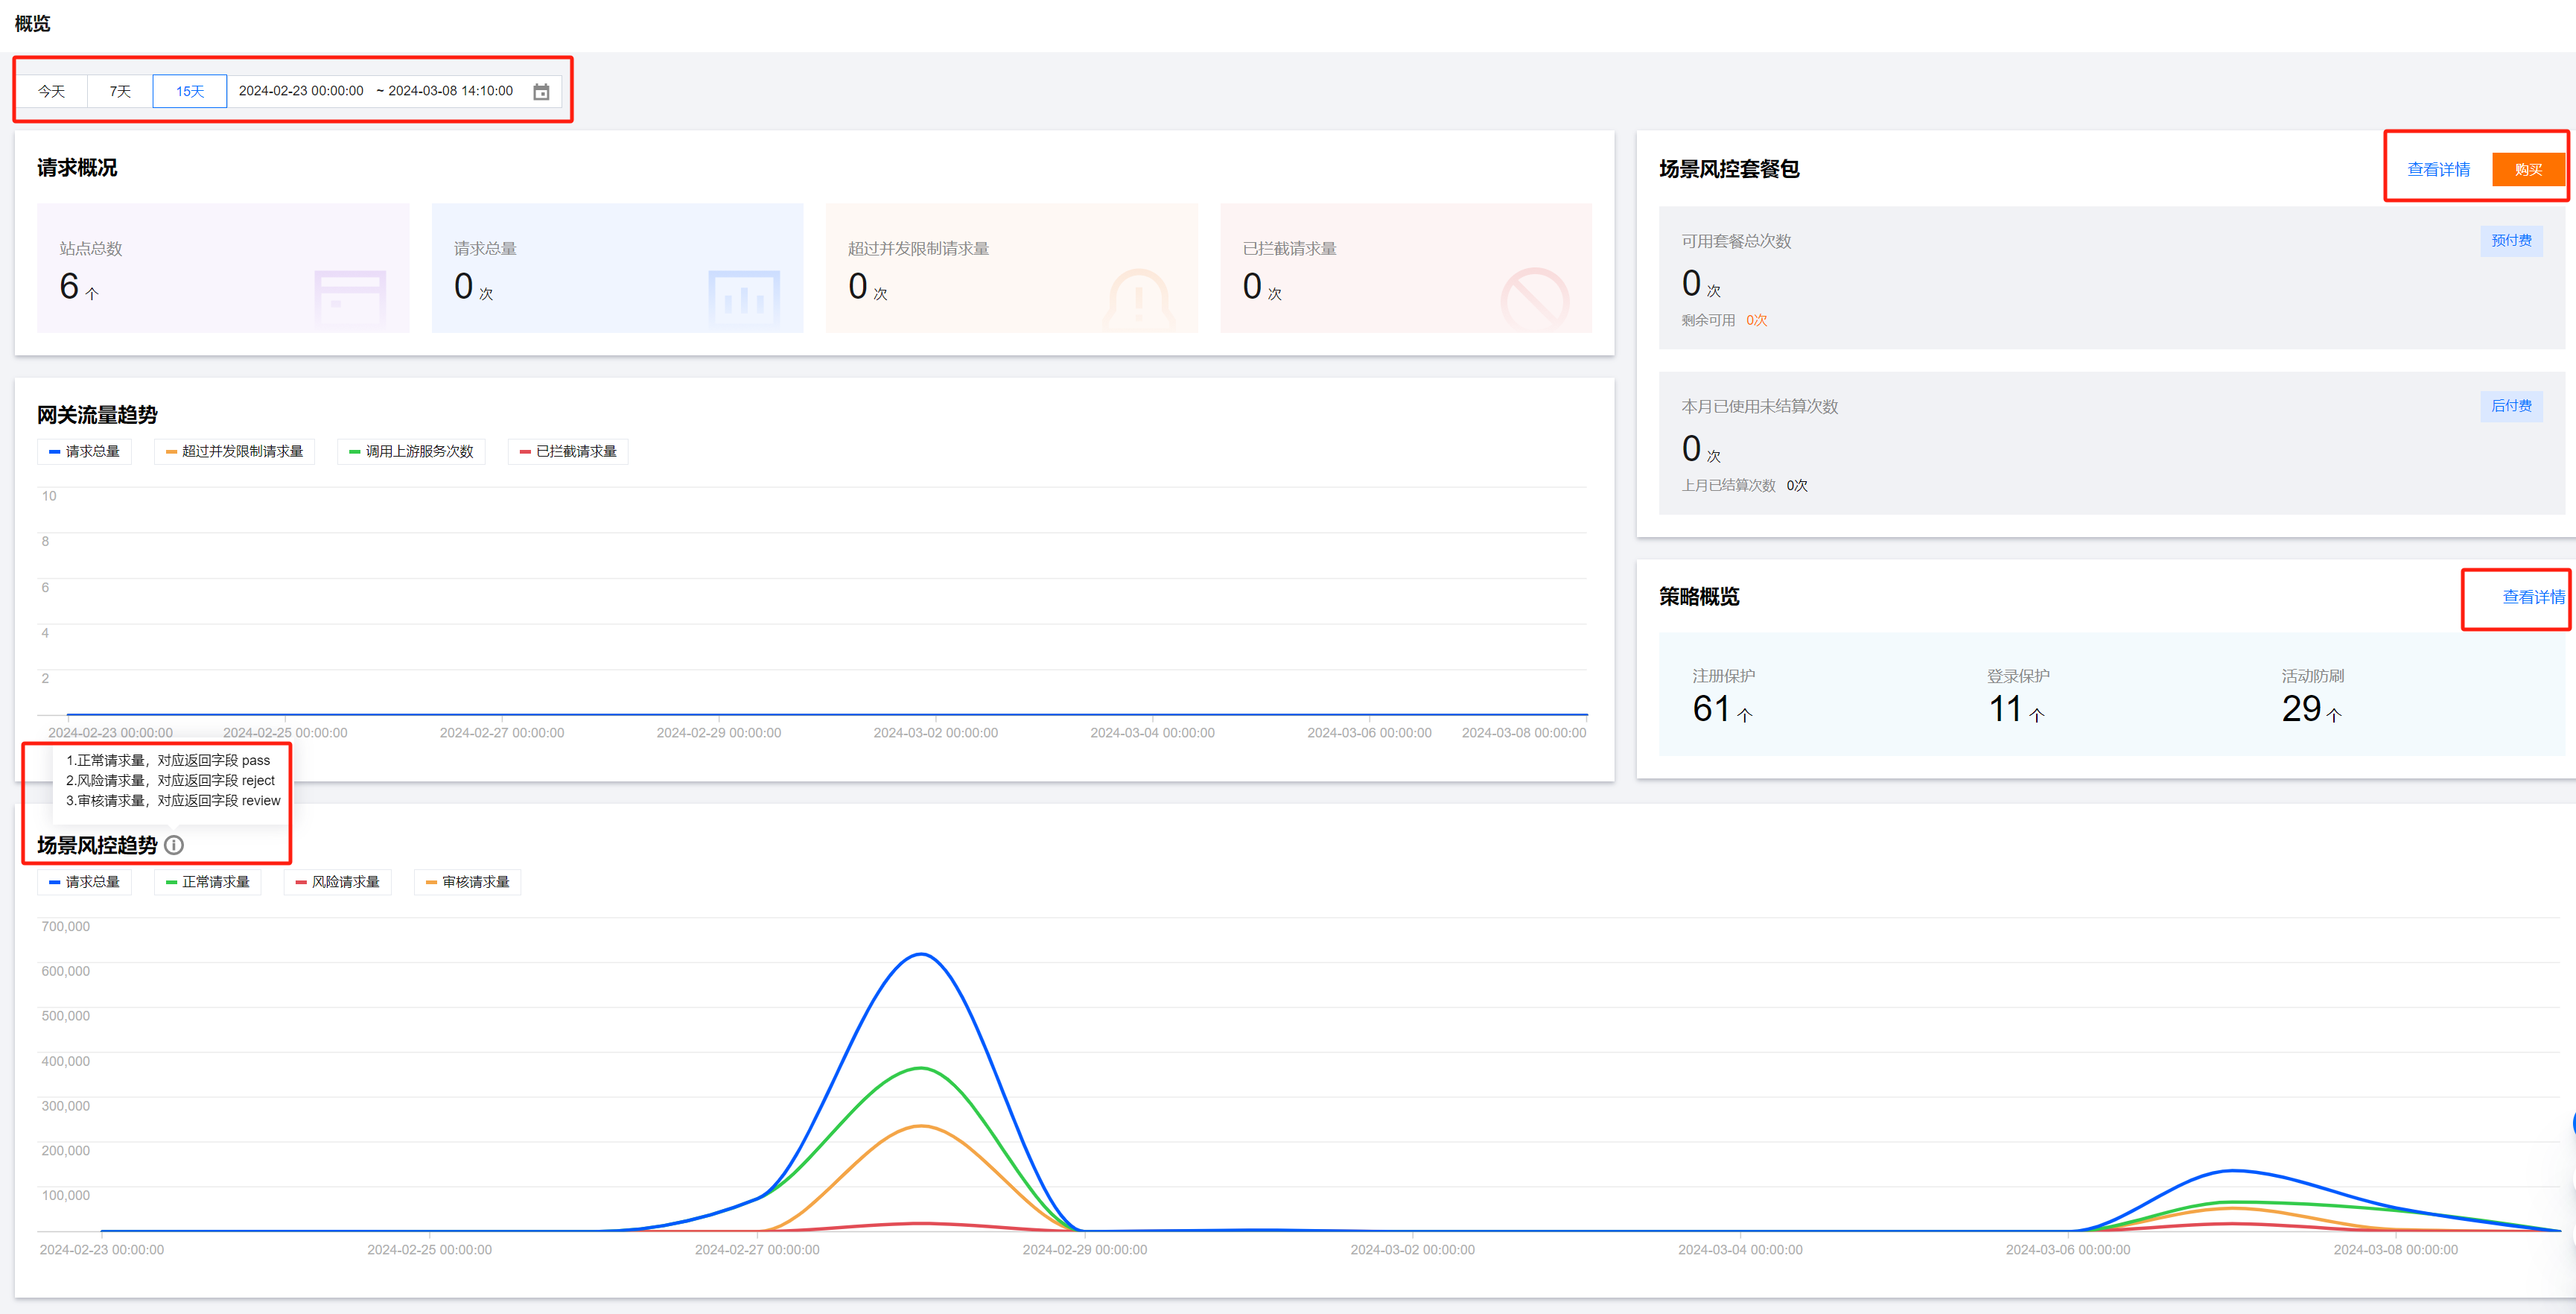Toggle 超过并发限制请求量 legend series
This screenshot has width=2576, height=1314.
pos(234,452)
